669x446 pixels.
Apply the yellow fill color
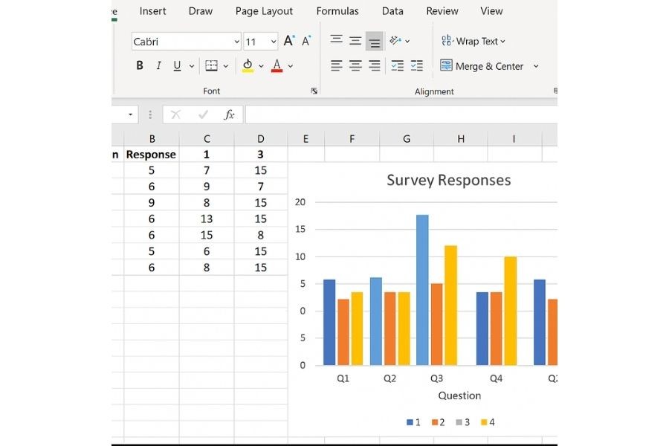(248, 65)
